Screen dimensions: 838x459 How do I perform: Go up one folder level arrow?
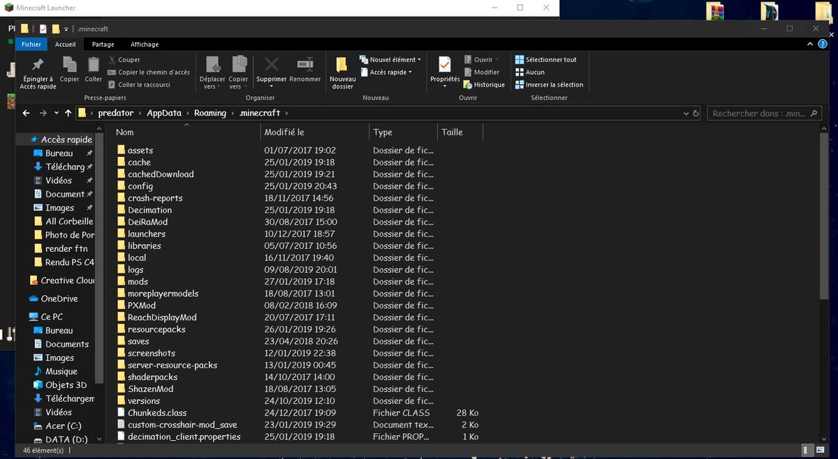[x=68, y=113]
